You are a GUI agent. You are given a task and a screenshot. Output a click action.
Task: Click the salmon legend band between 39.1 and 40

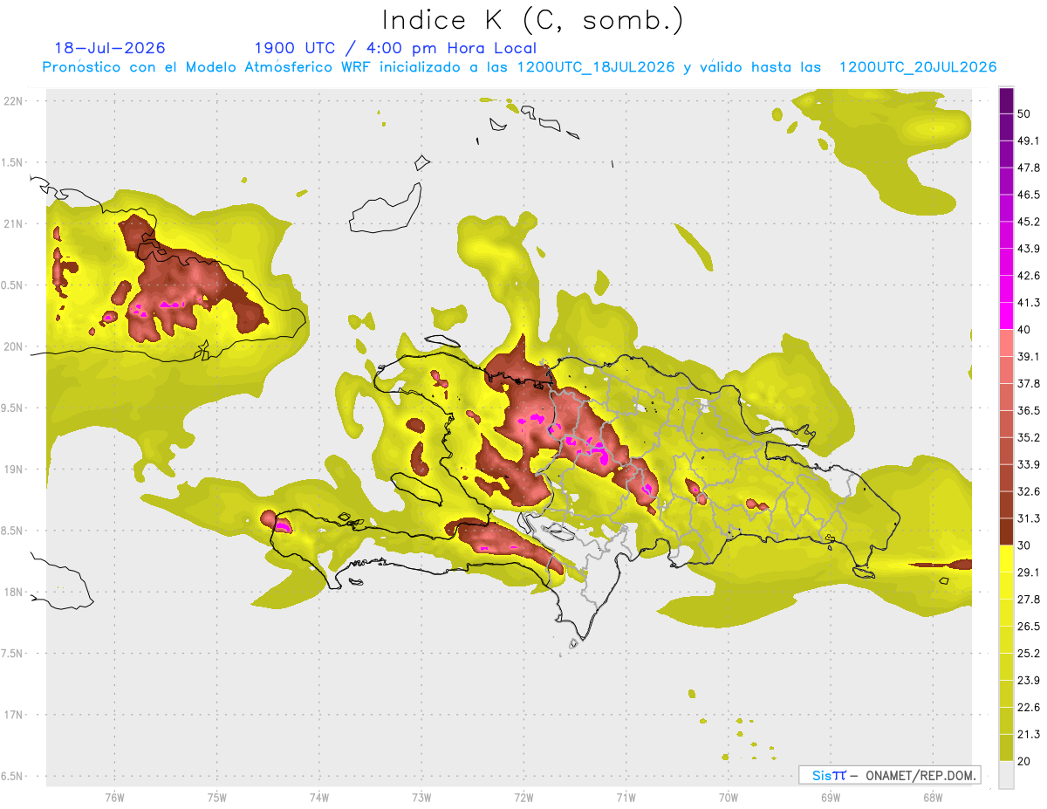click(x=1006, y=342)
